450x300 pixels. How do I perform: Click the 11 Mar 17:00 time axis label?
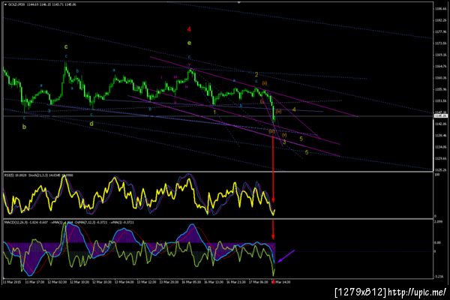click(34, 282)
